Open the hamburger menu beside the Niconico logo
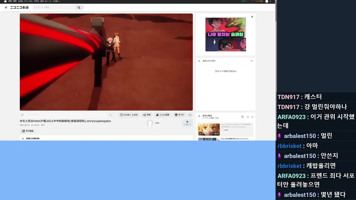This screenshot has height=200, width=356. 6,7
